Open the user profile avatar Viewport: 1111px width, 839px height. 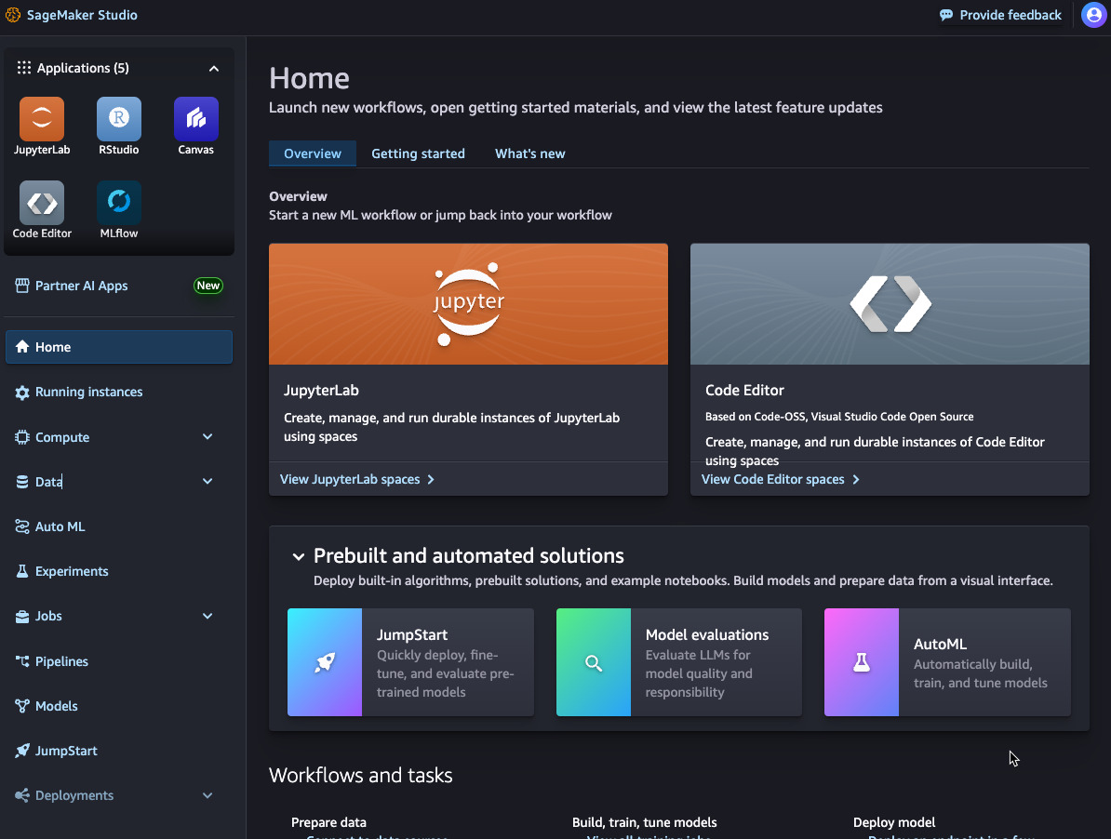click(1094, 15)
